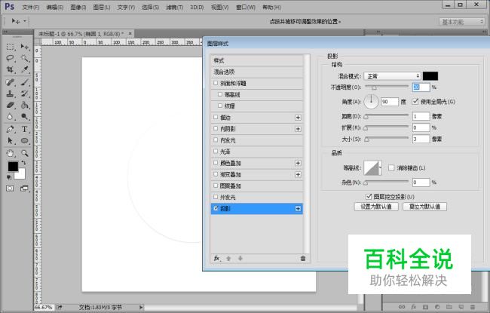
Task: Select the Ellipse shape tool
Action: coord(24,141)
